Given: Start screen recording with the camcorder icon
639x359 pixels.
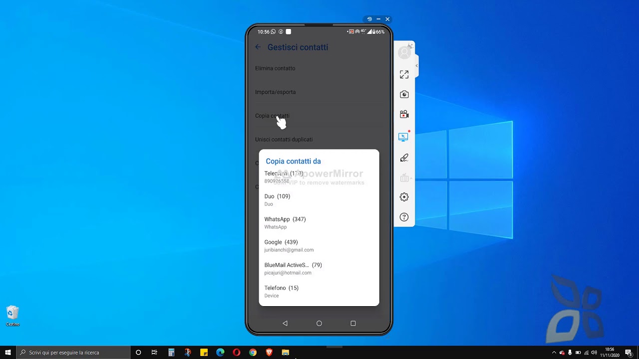Looking at the screenshot, I should (x=404, y=114).
